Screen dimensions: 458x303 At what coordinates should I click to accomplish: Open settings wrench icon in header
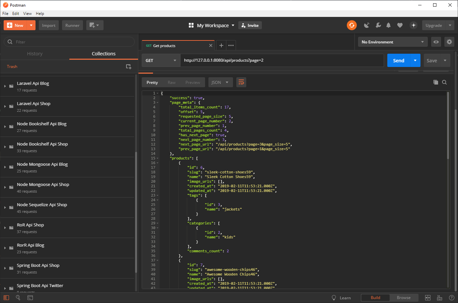[378, 25]
